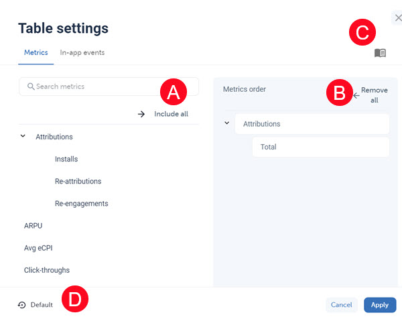
Task: Switch to the In-app events tab
Action: (82, 52)
